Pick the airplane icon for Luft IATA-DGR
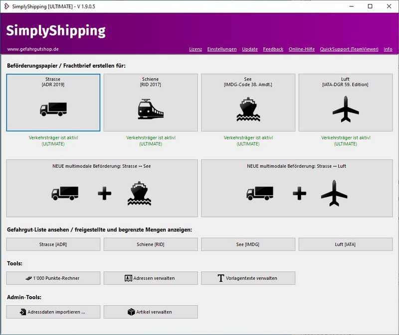 click(346, 109)
